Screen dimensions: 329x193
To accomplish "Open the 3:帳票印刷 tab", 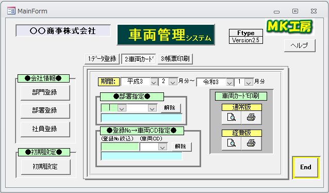I will [x=175, y=59].
